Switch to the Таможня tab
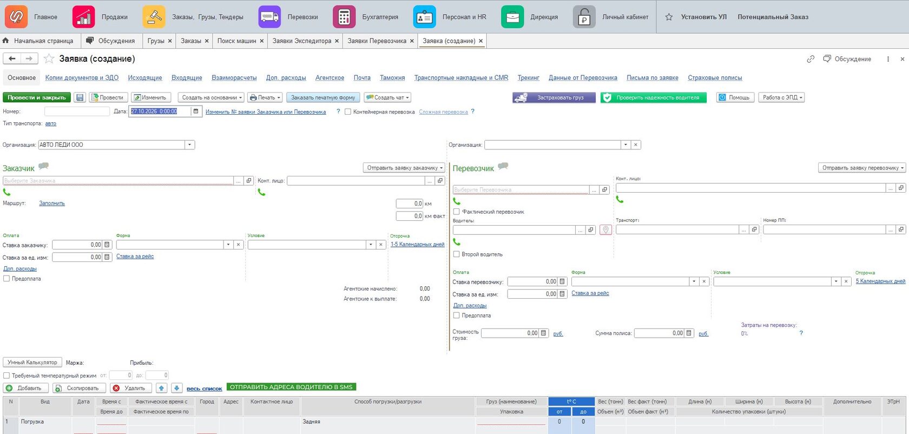909x434 pixels. tap(392, 78)
